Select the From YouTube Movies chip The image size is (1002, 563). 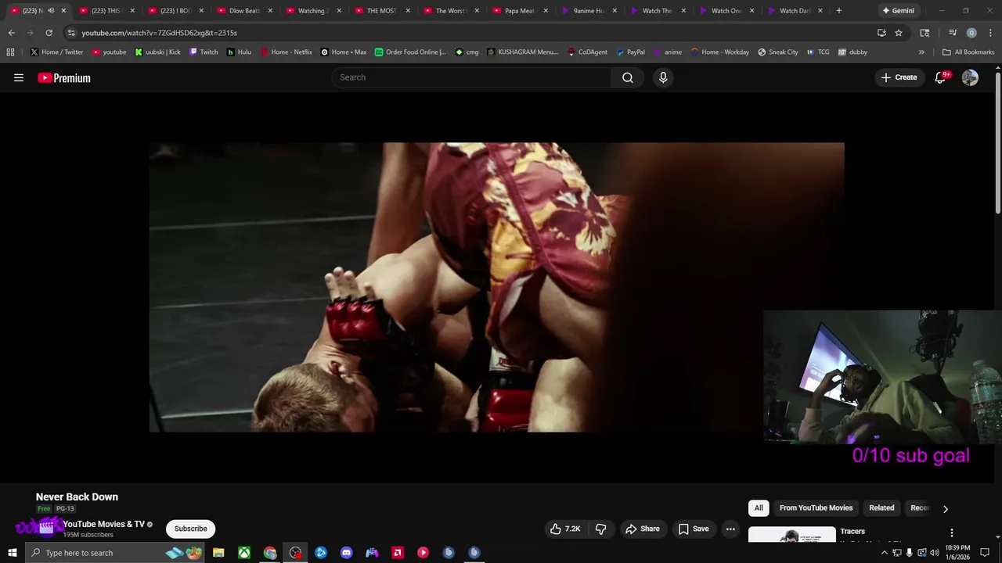pos(816,508)
